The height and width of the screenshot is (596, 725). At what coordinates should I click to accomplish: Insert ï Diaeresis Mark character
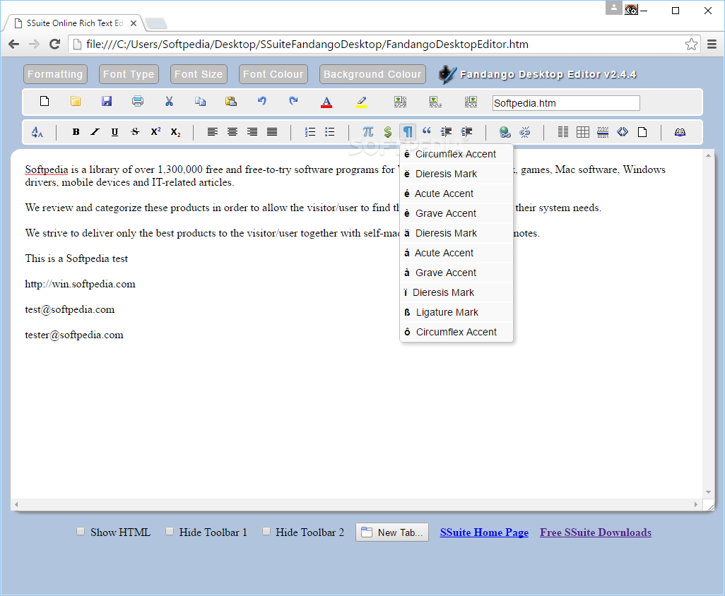point(456,292)
